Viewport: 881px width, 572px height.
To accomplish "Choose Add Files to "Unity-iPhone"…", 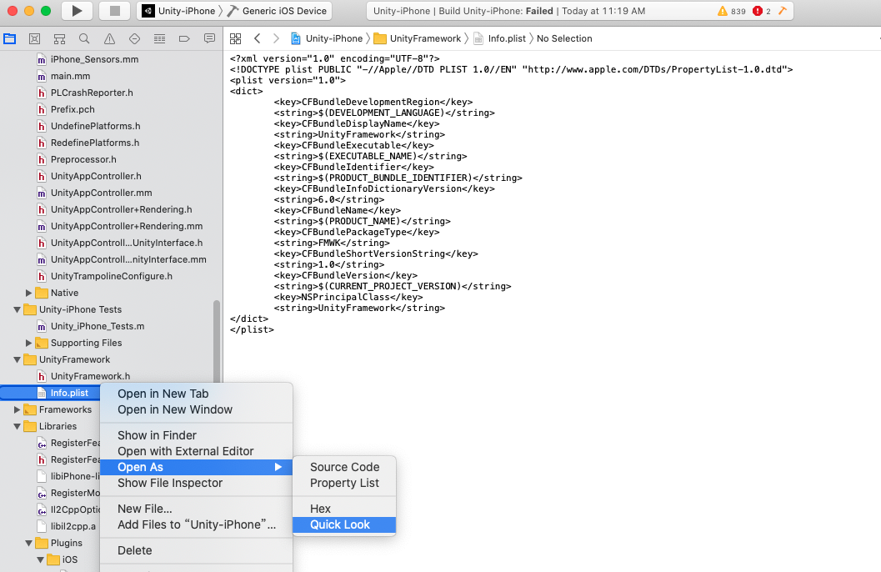I will [196, 524].
